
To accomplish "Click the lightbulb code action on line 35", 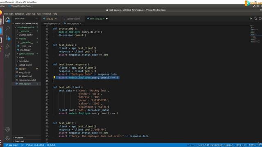I will click(x=54, y=77).
